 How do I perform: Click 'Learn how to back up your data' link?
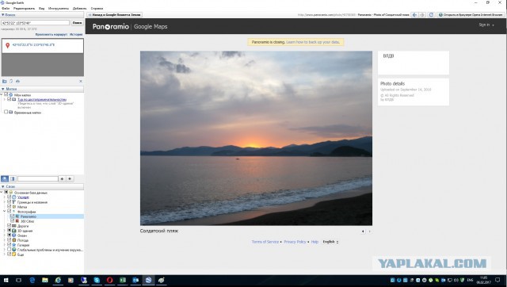click(313, 42)
